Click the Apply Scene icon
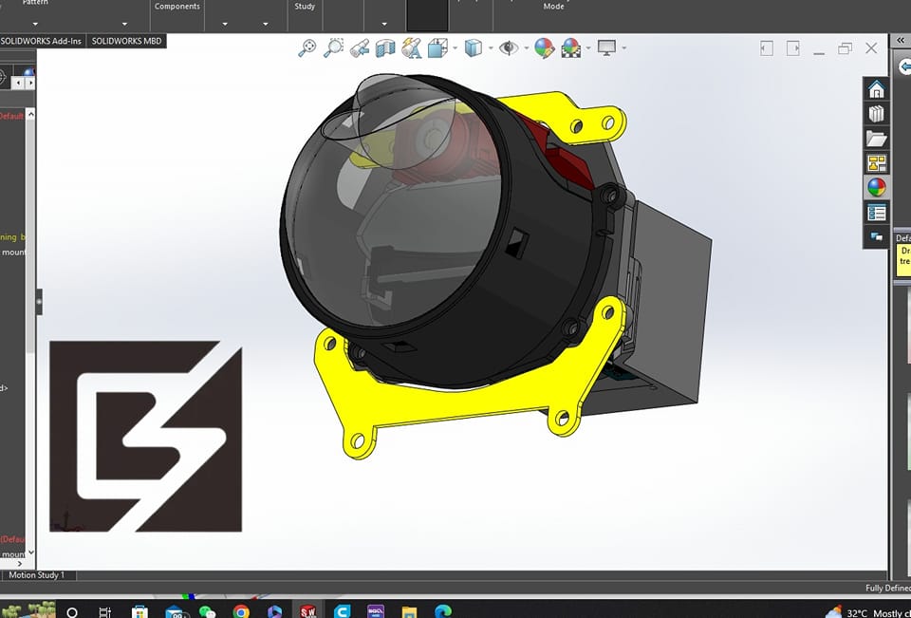The height and width of the screenshot is (618, 911). pyautogui.click(x=570, y=47)
